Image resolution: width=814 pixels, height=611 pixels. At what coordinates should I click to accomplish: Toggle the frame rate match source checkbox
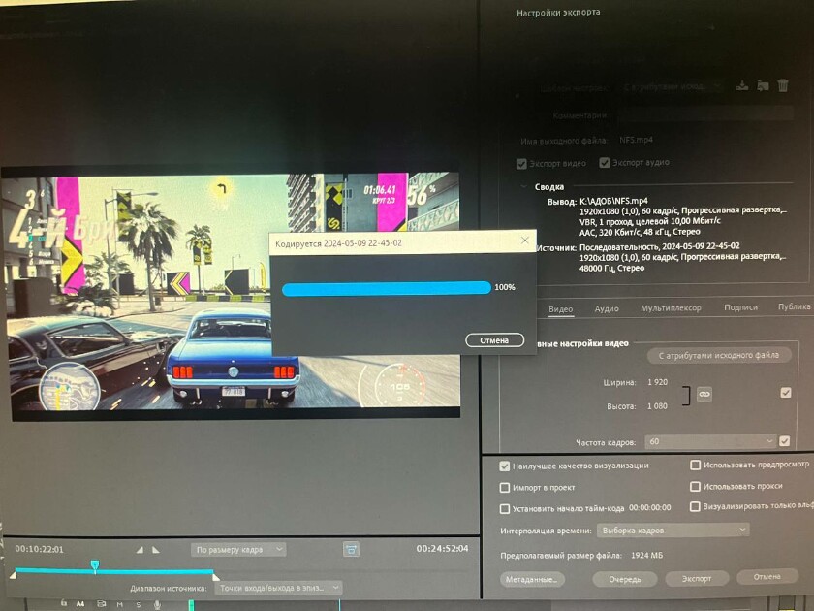[x=784, y=441]
